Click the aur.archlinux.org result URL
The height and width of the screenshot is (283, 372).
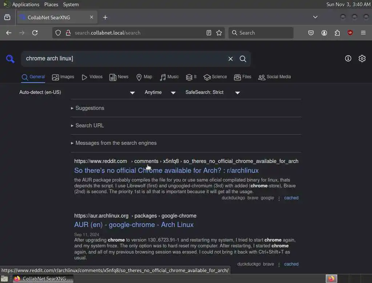[135, 216]
